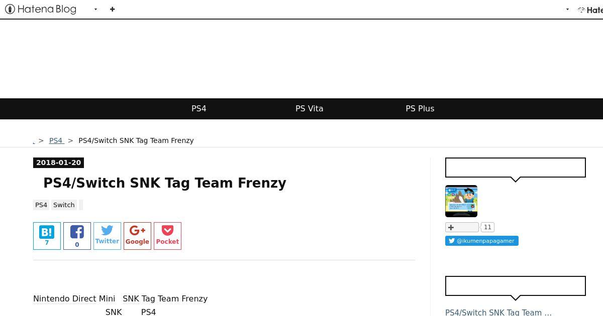The height and width of the screenshot is (316, 603).
Task: Share via Hatena Bookmark B! button
Action: click(x=47, y=236)
